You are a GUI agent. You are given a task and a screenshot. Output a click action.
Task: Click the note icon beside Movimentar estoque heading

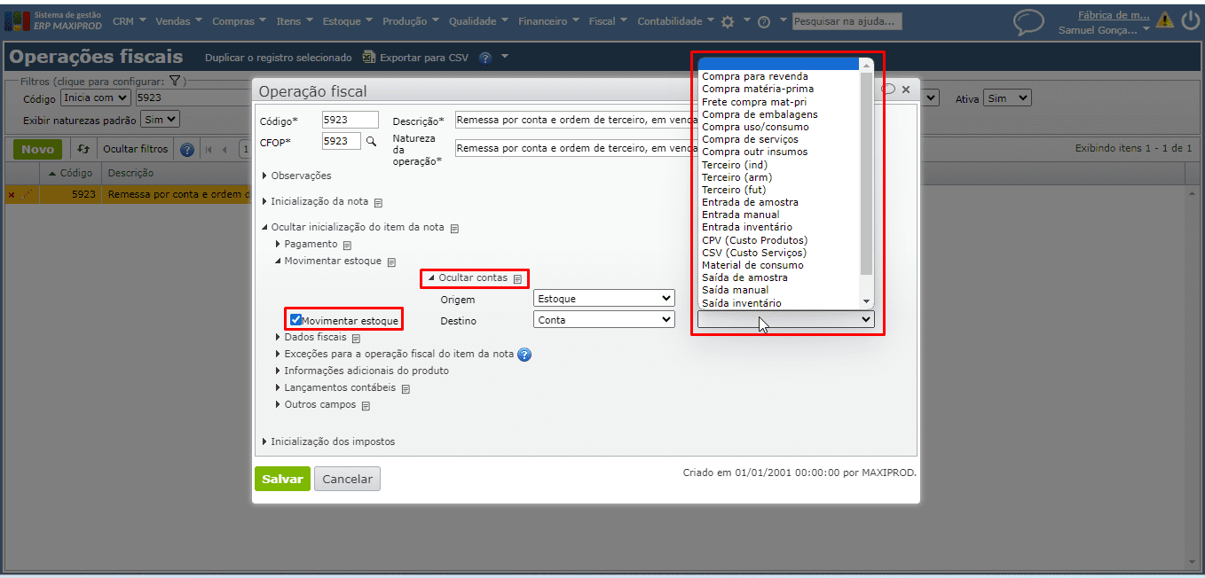coord(391,262)
